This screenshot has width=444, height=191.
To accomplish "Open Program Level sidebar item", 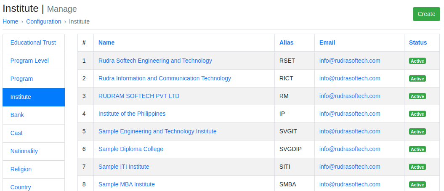I will tap(29, 61).
